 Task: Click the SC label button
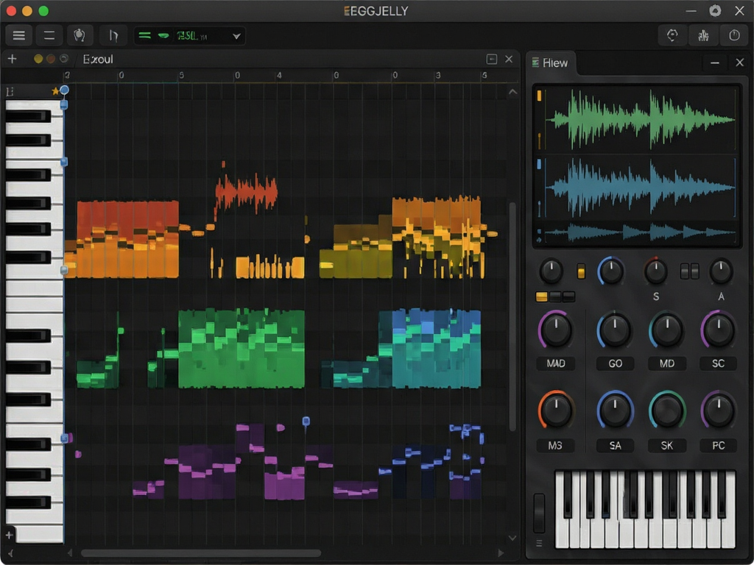[x=718, y=363]
